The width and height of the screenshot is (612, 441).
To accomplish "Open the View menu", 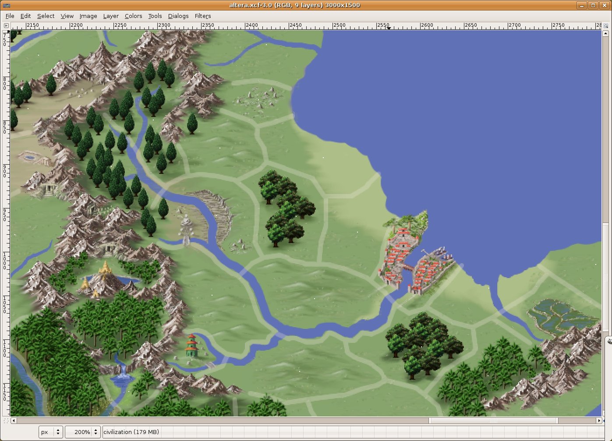I will (67, 16).
